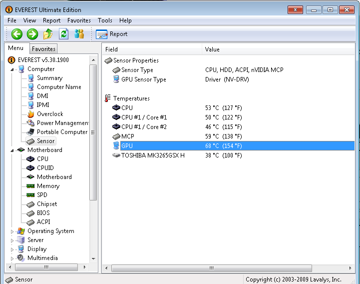Select the CPU #1 / Core #2 row
Screen dimensions: 360x284
(x=229, y=127)
